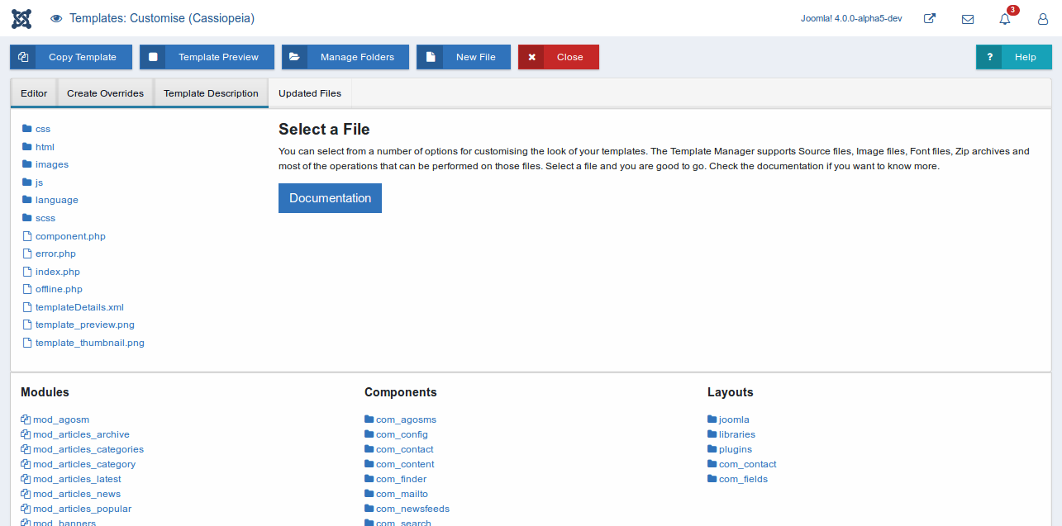
Task: Create override for mod_articles_category
Action: click(84, 464)
